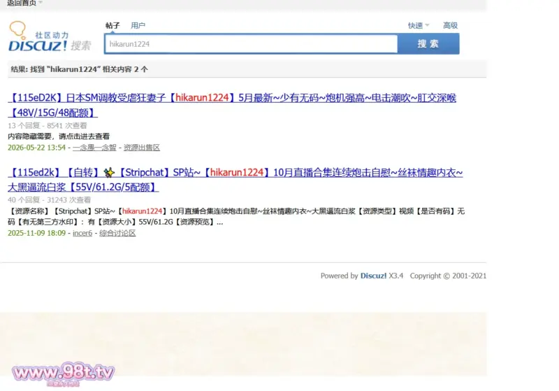Go to the 综合讨论区 forum
The height and width of the screenshot is (391, 559).
(117, 233)
